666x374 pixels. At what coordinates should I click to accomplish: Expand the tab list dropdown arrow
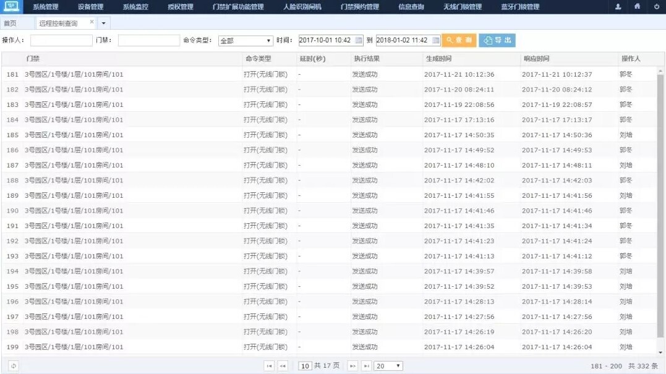coord(103,23)
